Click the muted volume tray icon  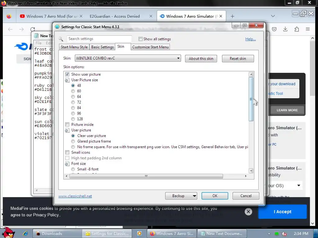tap(284, 234)
